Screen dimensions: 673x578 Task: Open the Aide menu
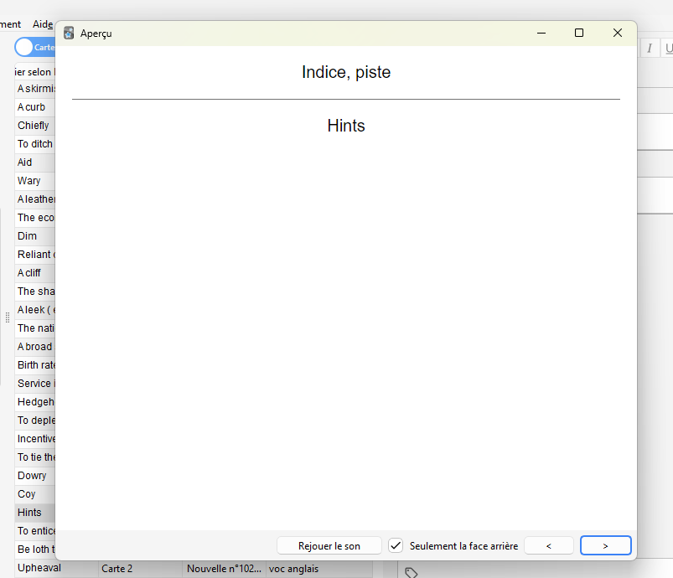42,24
